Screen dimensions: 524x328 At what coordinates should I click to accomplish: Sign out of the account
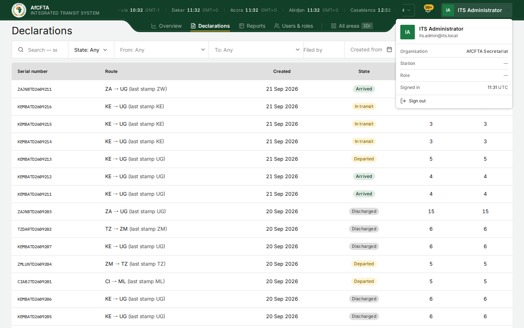click(x=454, y=101)
